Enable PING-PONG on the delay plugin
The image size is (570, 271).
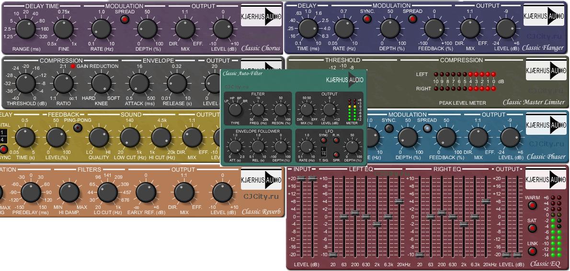click(x=78, y=128)
